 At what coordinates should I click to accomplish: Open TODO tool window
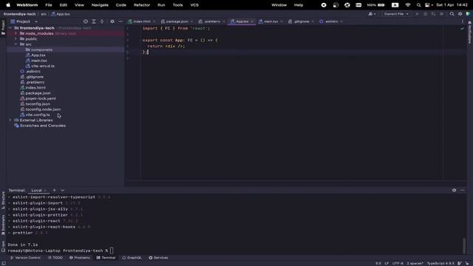coord(55,258)
